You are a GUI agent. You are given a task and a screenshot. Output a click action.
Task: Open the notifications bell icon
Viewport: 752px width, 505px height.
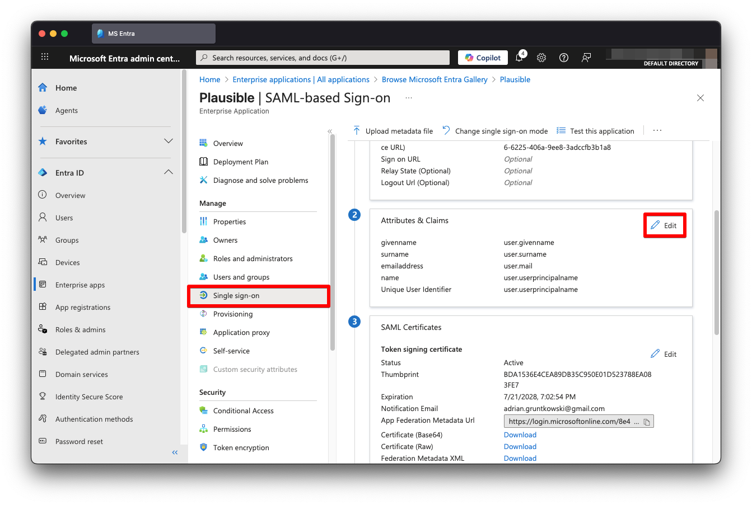click(519, 58)
